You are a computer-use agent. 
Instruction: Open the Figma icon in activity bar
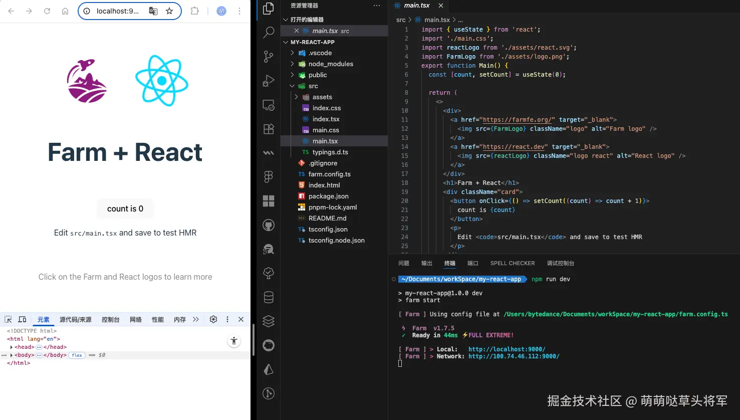click(x=269, y=176)
